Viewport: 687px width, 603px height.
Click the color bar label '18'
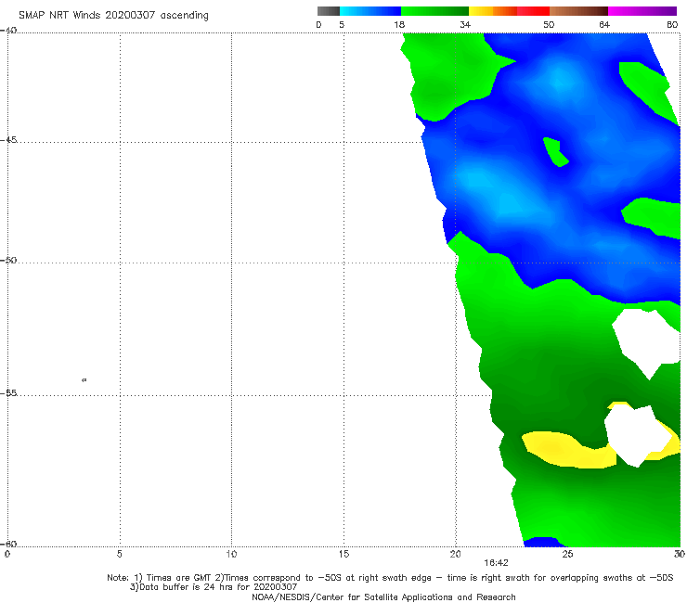pos(399,25)
